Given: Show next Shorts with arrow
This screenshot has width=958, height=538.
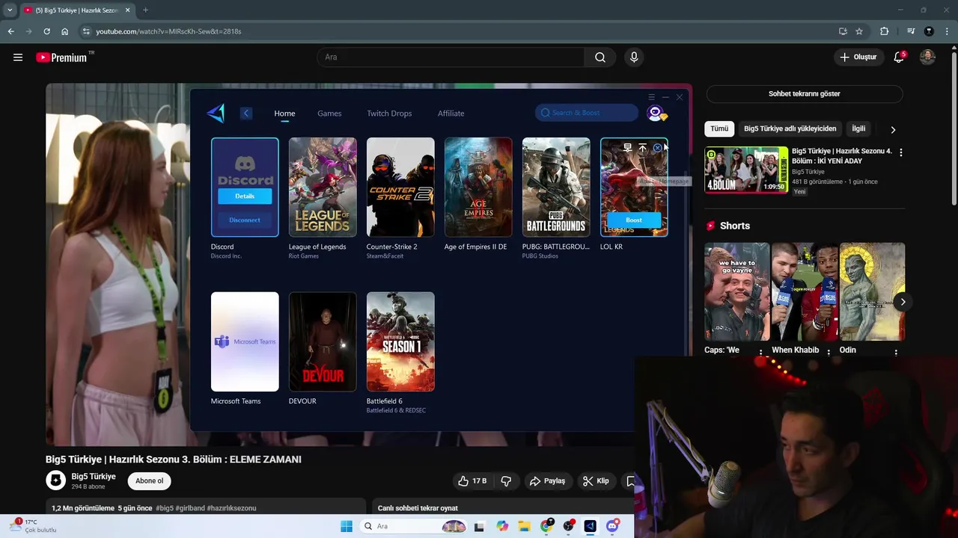Looking at the screenshot, I should coord(903,302).
